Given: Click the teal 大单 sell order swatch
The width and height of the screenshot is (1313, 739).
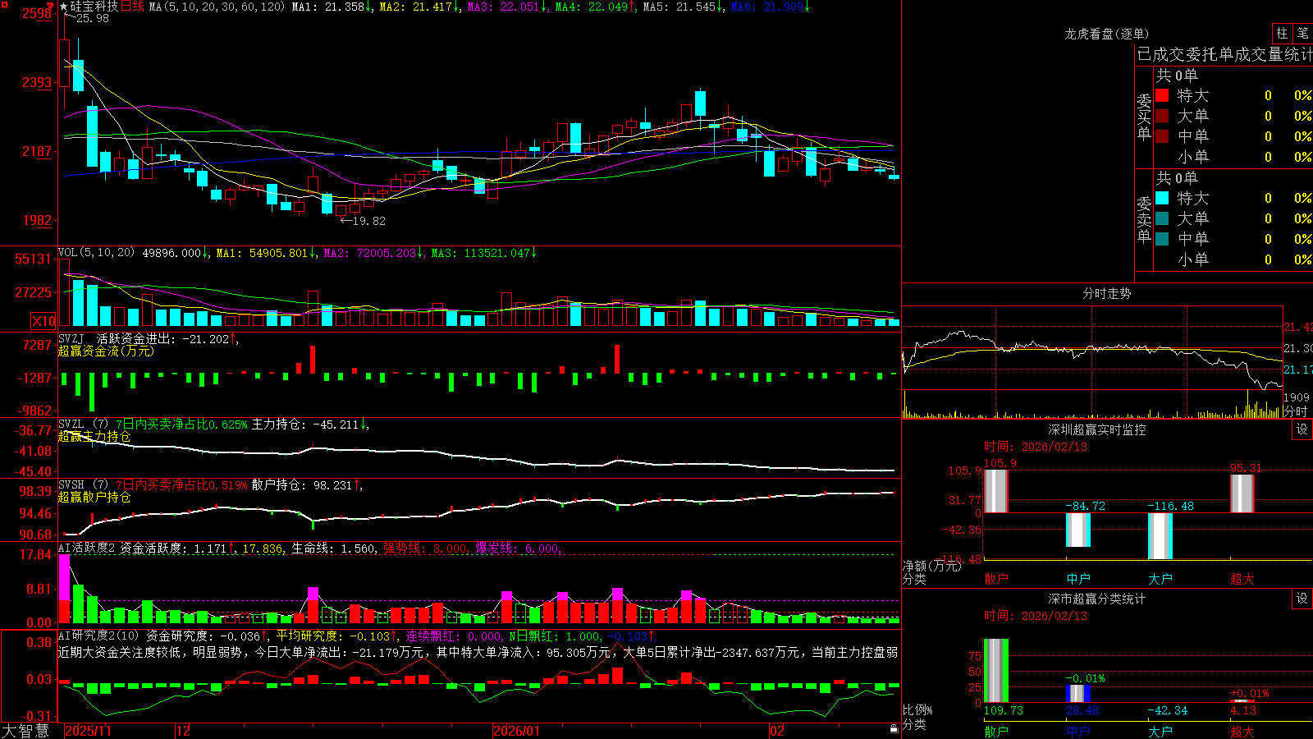Looking at the screenshot, I should point(1162,218).
